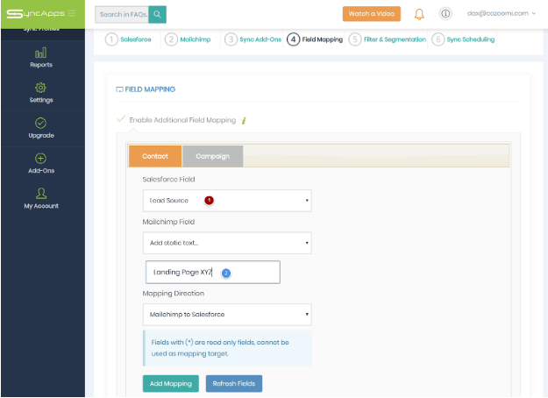
Task: Click the Mapping Direction label
Action: tap(174, 294)
